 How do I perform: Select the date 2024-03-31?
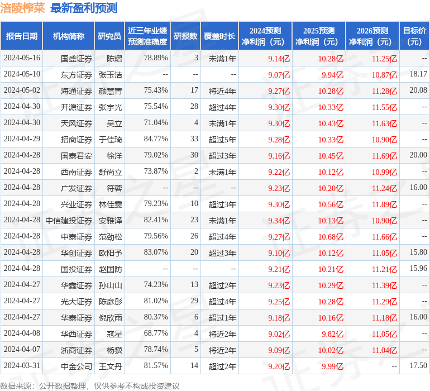(22, 365)
